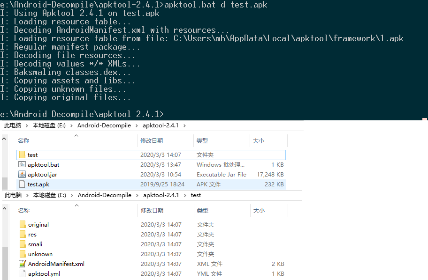Click the AndroidManifest.xml file icon
Image resolution: width=428 pixels, height=280 pixels.
click(23, 264)
